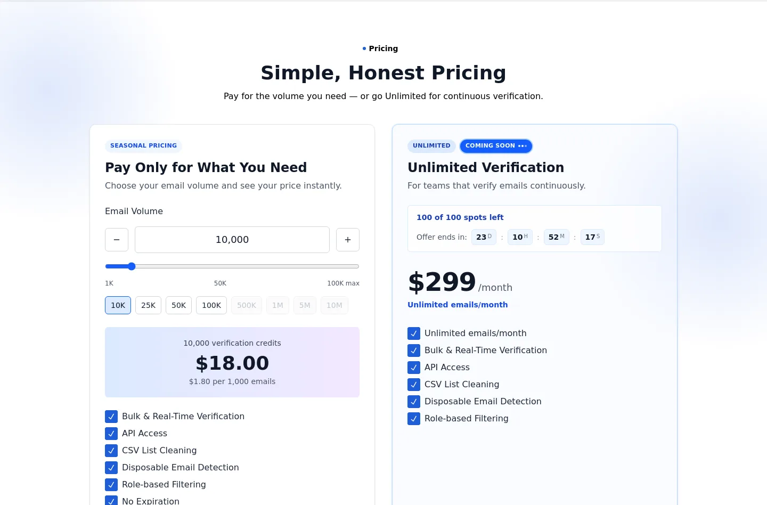The width and height of the screenshot is (767, 505).
Task: Select the disabled 5M volume preset
Action: tap(305, 305)
